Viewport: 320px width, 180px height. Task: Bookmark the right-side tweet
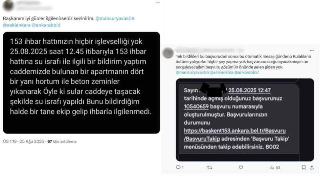click(304, 167)
